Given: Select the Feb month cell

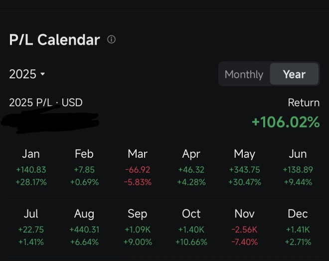Looking at the screenshot, I should 84,168.
